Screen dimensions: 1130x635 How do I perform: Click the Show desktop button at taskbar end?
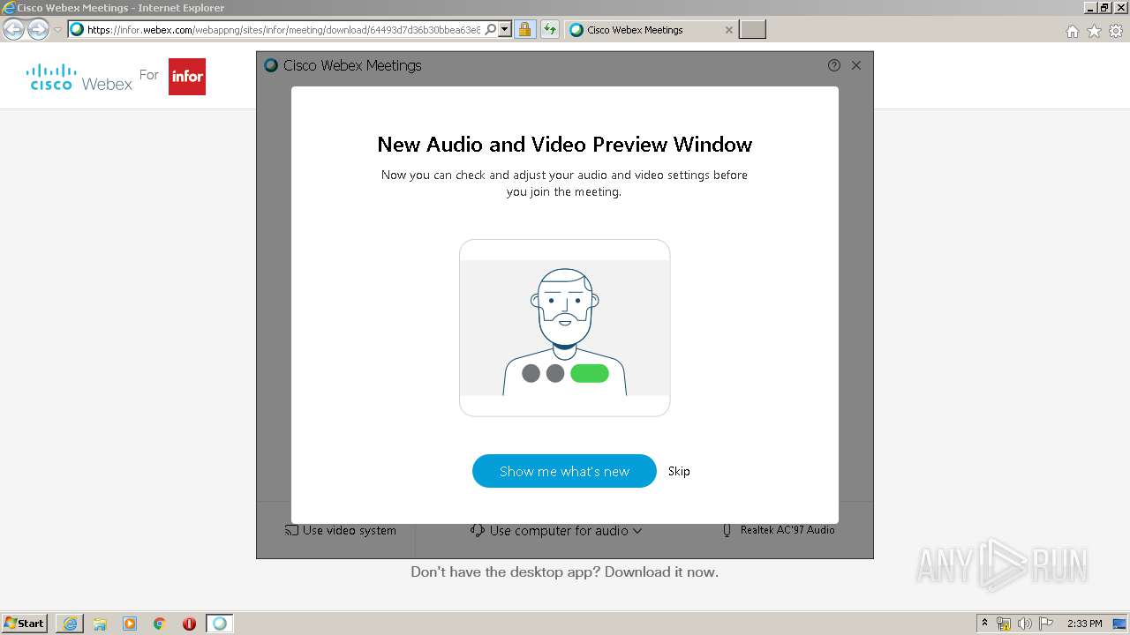tap(1120, 624)
